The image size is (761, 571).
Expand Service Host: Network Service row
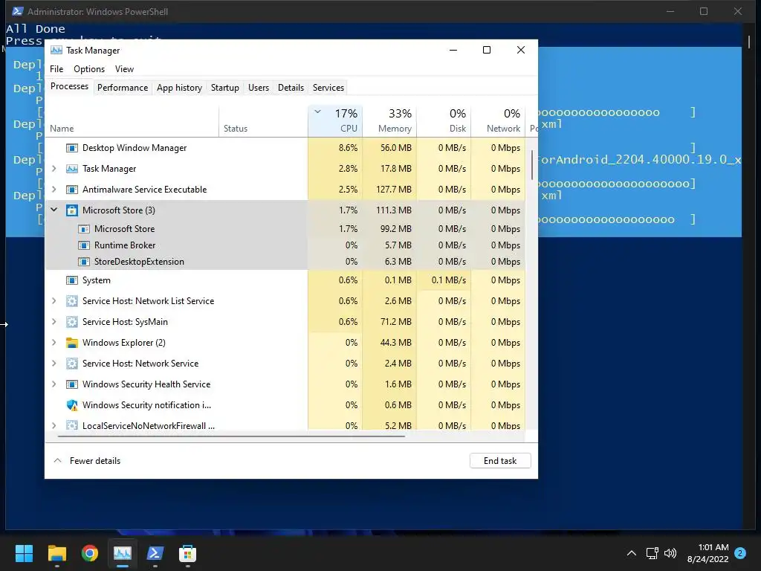(x=54, y=364)
